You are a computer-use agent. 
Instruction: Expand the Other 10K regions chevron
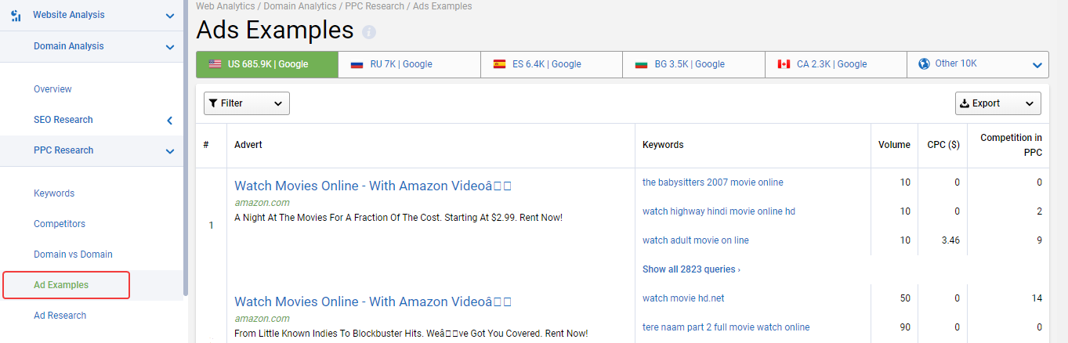tap(1037, 65)
